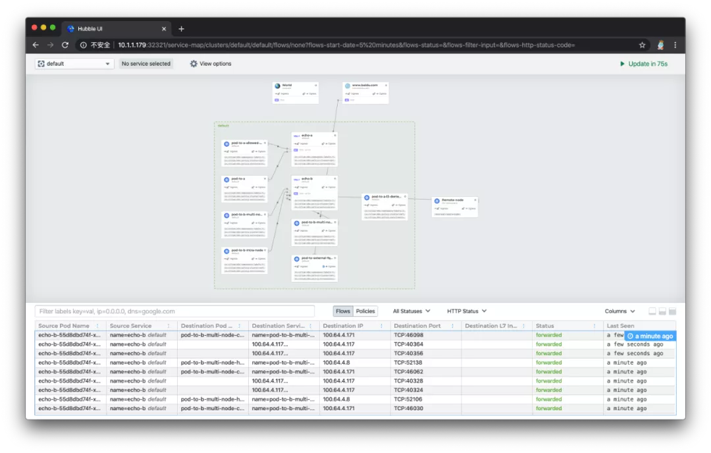This screenshot has height=453, width=711.
Task: Open the default namespace dropdown
Action: tap(74, 63)
